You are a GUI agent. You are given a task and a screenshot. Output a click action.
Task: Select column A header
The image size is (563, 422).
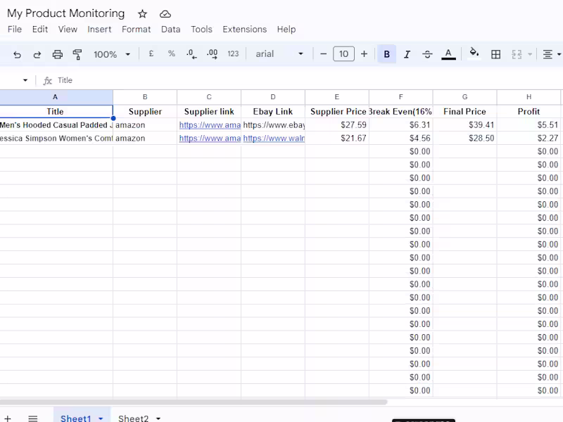[x=55, y=97]
